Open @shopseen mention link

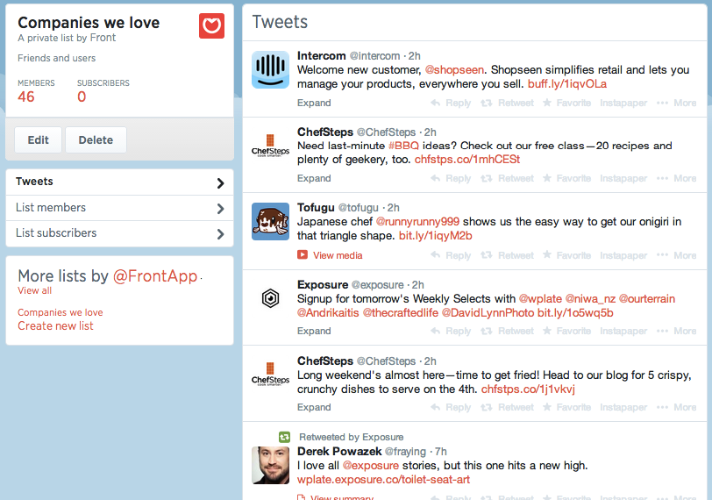tap(454, 70)
